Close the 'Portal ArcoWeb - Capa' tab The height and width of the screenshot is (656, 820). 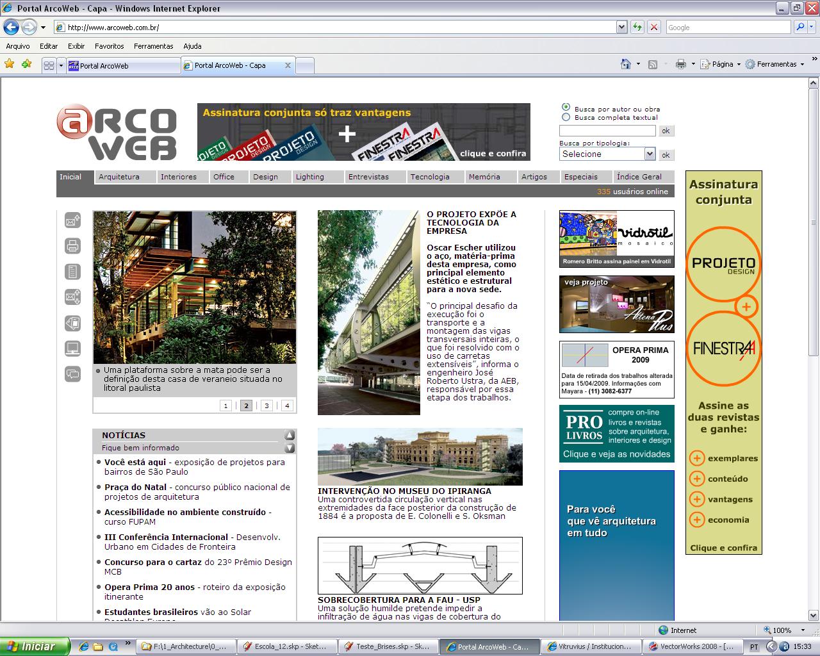288,65
